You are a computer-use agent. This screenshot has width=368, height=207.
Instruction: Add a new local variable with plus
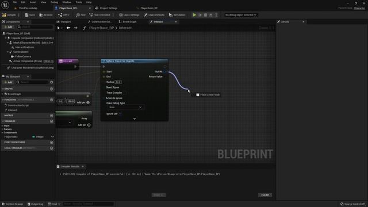pyautogui.click(x=51, y=148)
